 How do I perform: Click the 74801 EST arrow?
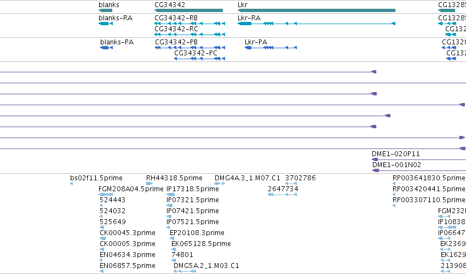click(174, 260)
